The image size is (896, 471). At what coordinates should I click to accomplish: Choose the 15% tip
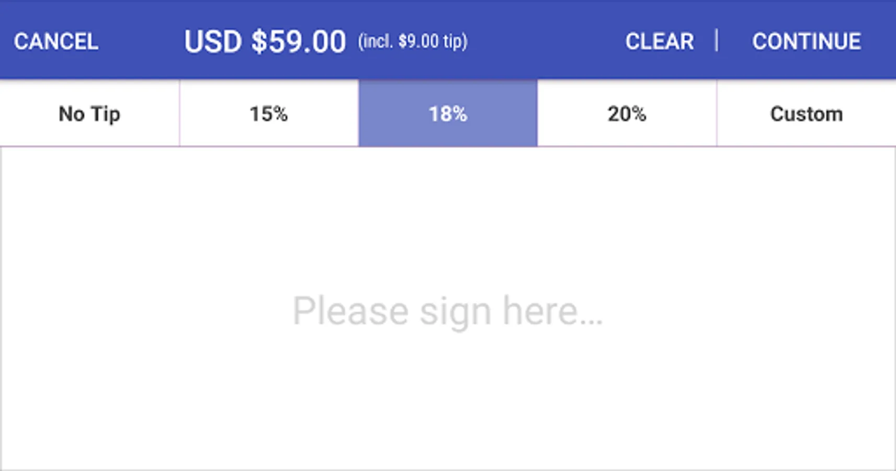[269, 114]
